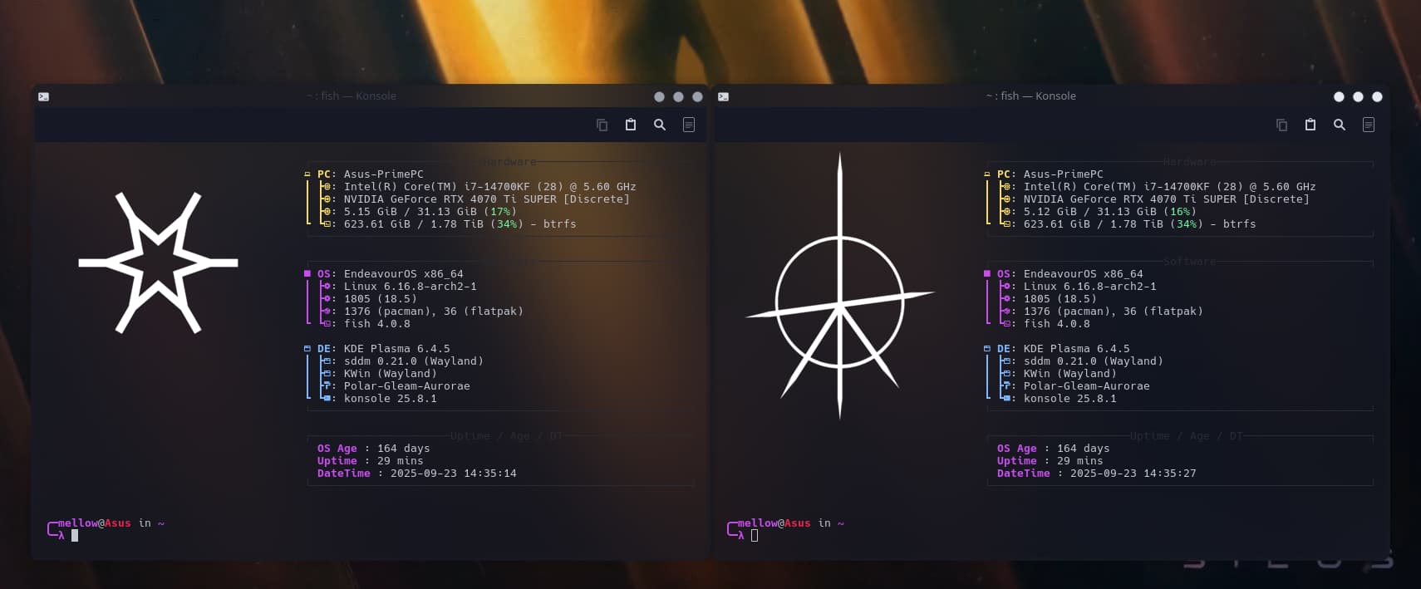Click the Copy icon in left Konsole toolbar
The height and width of the screenshot is (589, 1421).
pyautogui.click(x=602, y=125)
